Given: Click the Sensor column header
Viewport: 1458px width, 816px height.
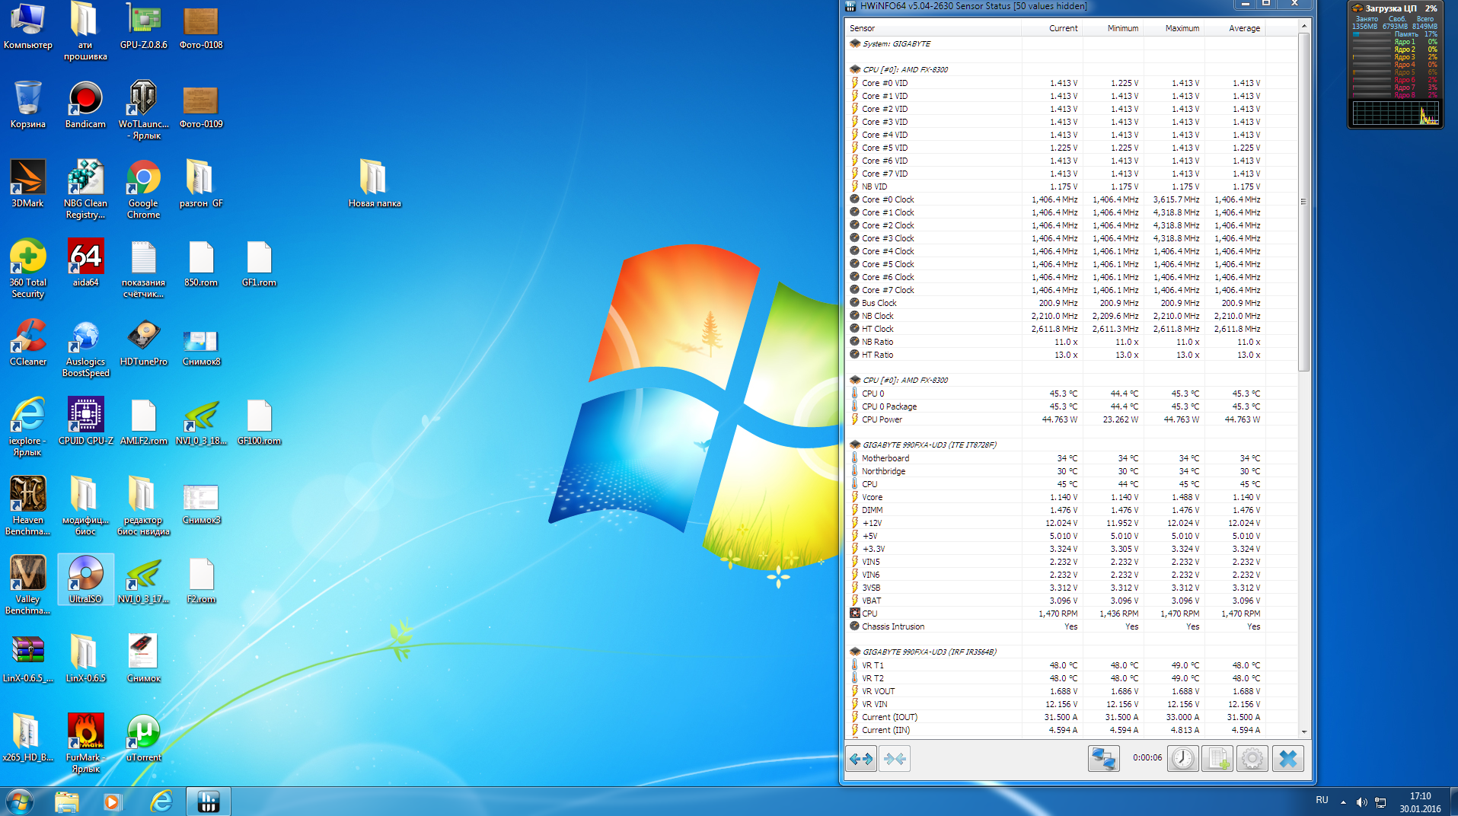Looking at the screenshot, I should (x=933, y=28).
